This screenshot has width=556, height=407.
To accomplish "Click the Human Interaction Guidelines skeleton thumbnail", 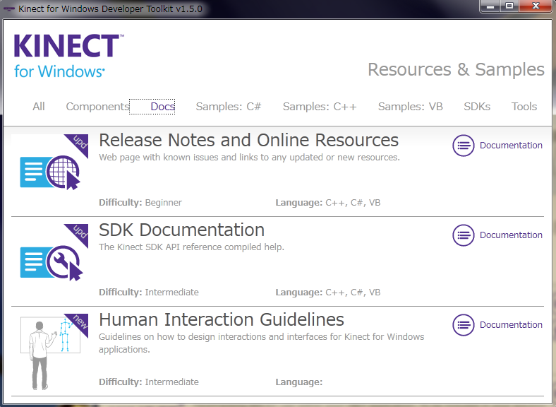I will 50,351.
